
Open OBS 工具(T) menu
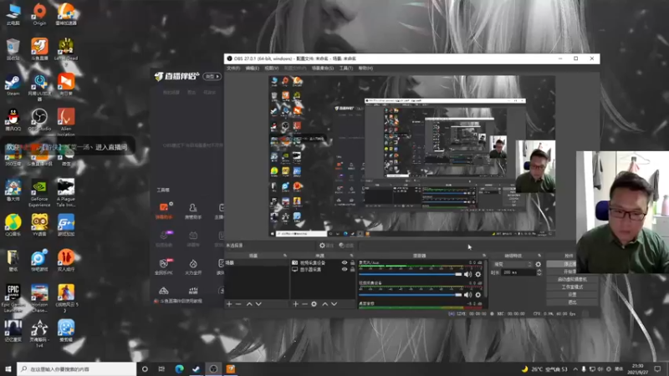[x=346, y=69]
